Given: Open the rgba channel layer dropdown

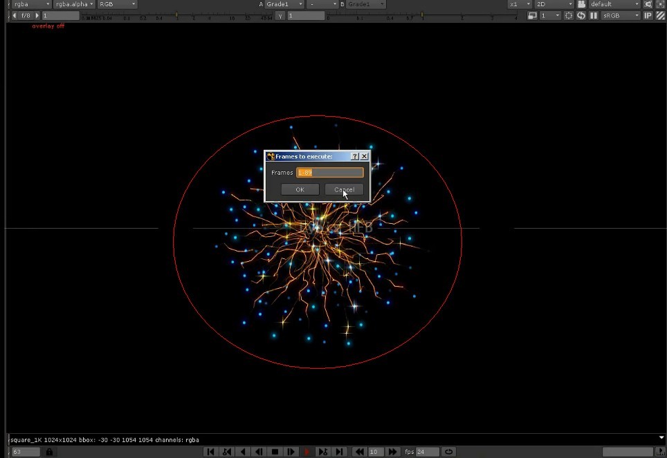Looking at the screenshot, I should click(31, 4).
